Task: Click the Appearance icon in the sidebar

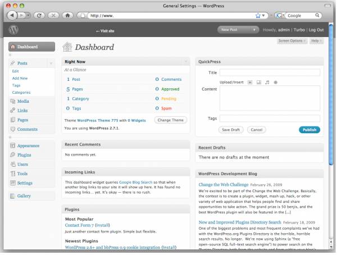Action: [x=13, y=145]
